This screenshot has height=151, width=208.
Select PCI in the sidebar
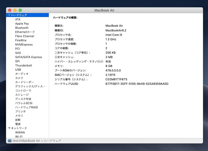[x=18, y=49]
